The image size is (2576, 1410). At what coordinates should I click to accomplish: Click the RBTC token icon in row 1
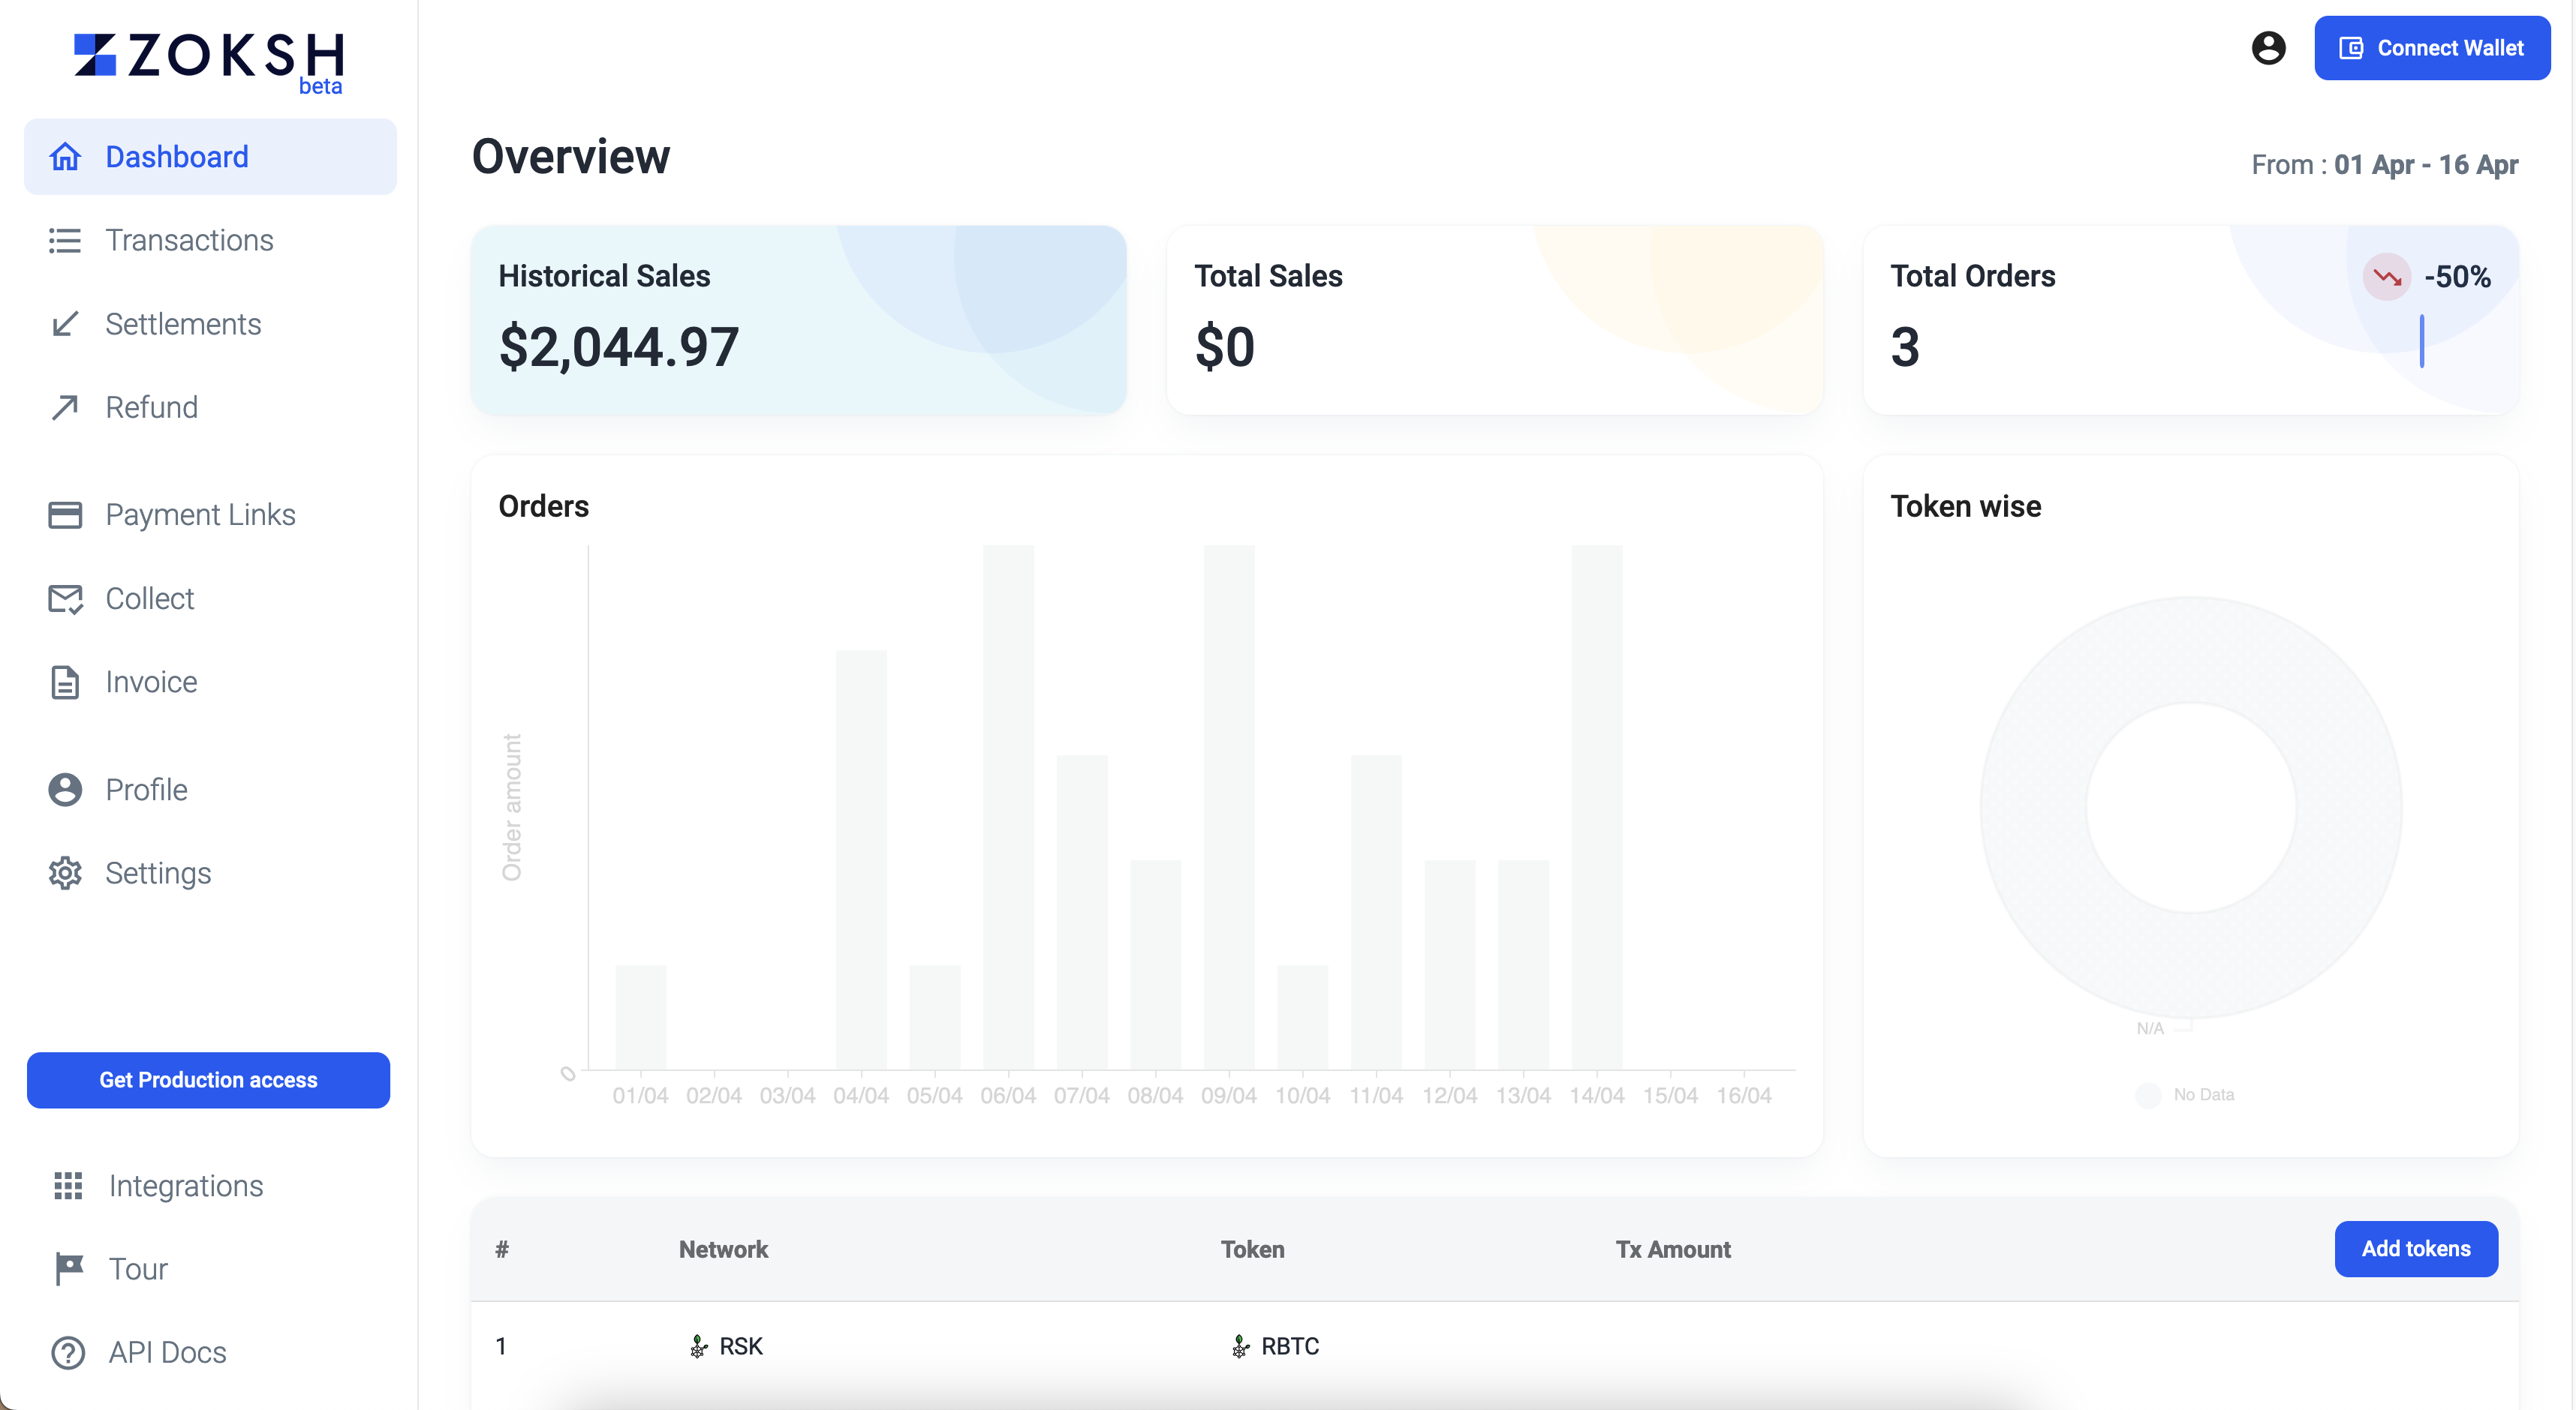point(1240,1346)
